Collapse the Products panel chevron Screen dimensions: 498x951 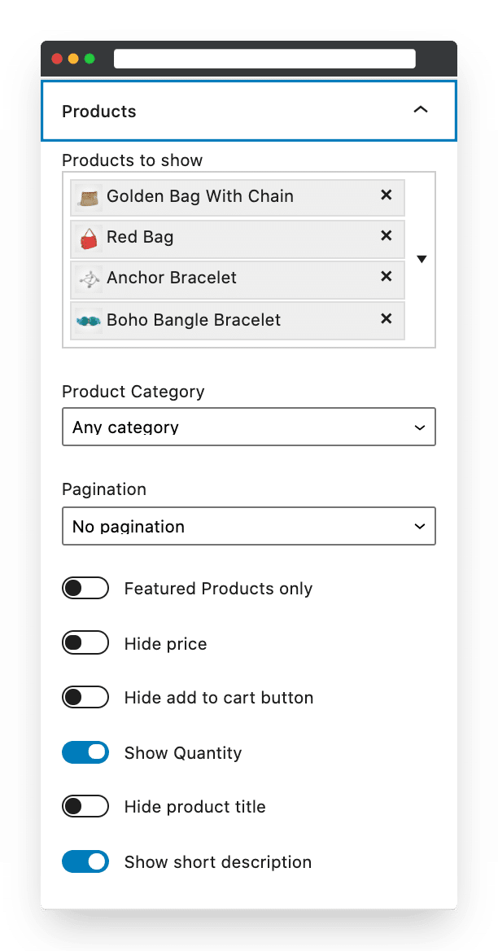(421, 110)
